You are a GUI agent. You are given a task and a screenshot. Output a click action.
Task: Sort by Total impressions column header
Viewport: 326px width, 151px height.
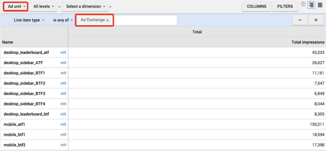(x=308, y=42)
